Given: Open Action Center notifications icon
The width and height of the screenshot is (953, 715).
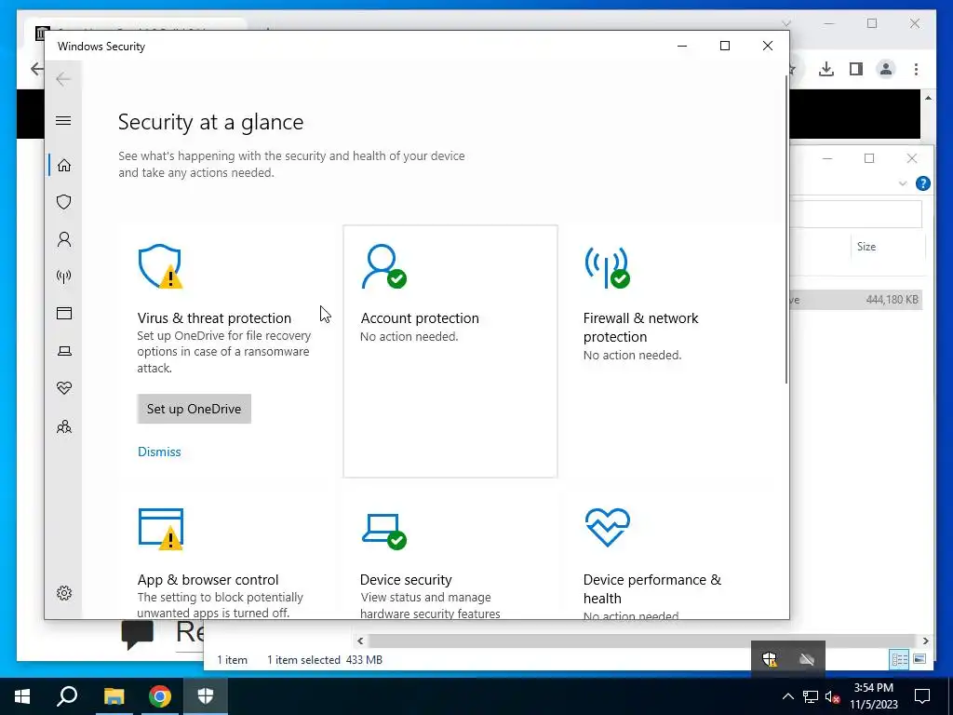Looking at the screenshot, I should coord(922,696).
